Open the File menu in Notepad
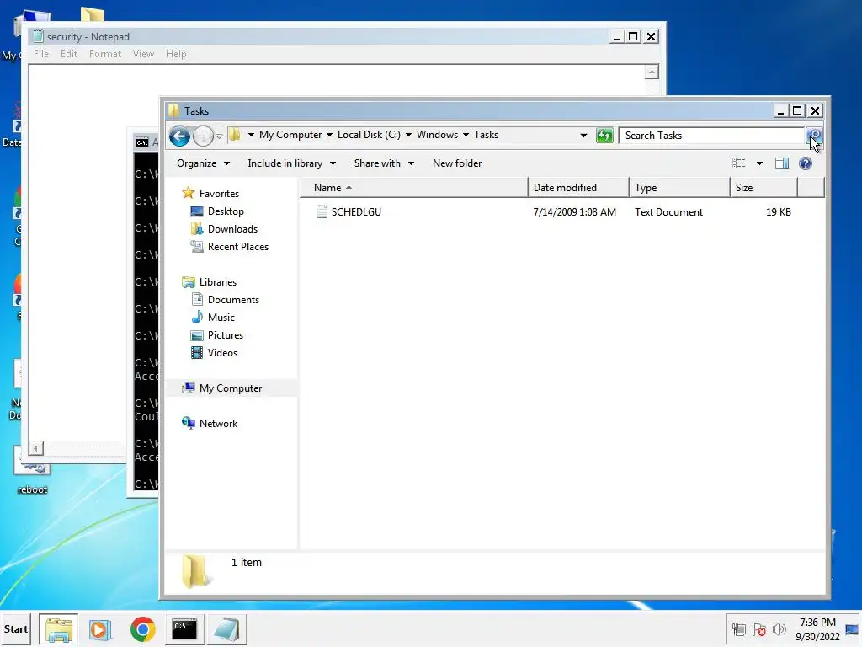Viewport: 862px width, 647px height. point(41,54)
